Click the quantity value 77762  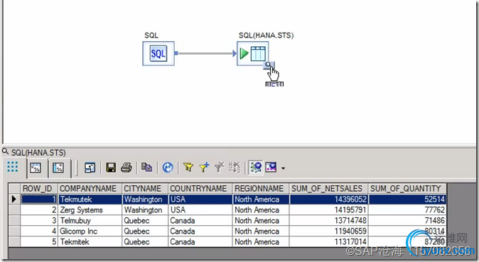click(x=407, y=210)
